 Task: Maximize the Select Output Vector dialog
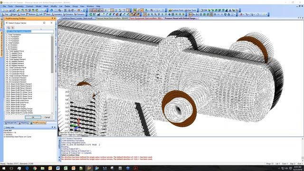pyautogui.click(x=44, y=23)
